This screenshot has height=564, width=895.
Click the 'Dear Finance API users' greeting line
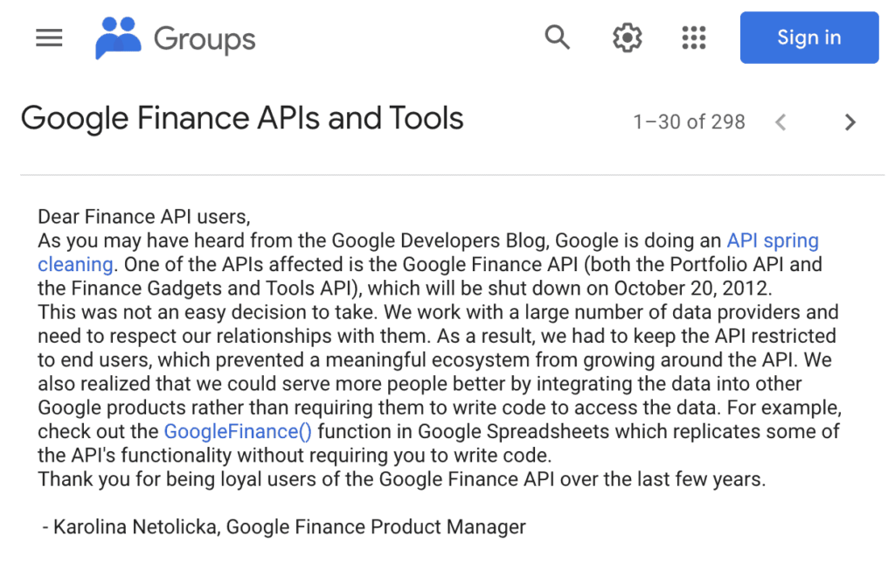pyautogui.click(x=144, y=217)
